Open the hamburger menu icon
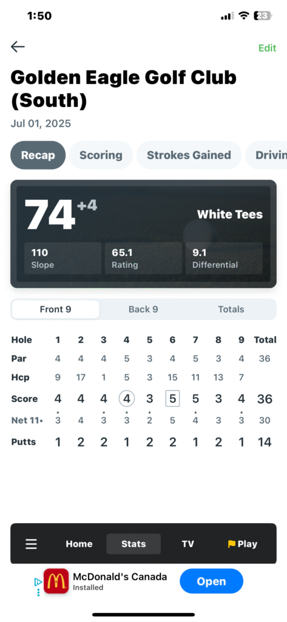Viewport: 287px width, 622px height. tap(32, 544)
